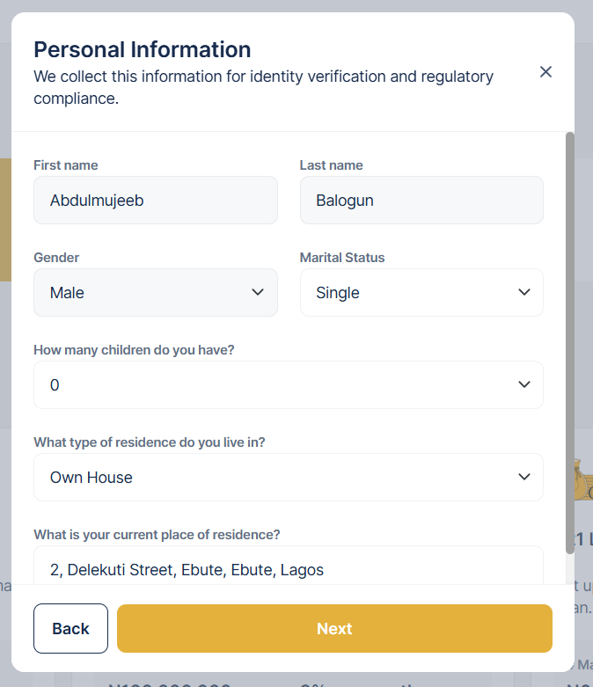Click the First name field with Abdulmujeeb
593x687 pixels.
coord(155,201)
